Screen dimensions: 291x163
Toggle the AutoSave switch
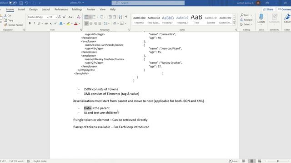pyautogui.click(x=13, y=3)
